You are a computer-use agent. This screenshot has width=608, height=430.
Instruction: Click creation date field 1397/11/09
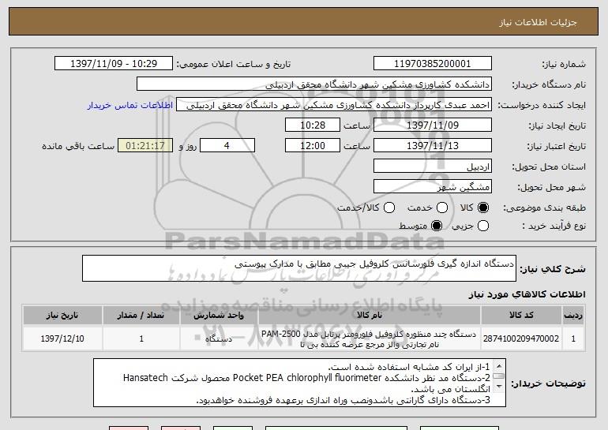(x=433, y=125)
